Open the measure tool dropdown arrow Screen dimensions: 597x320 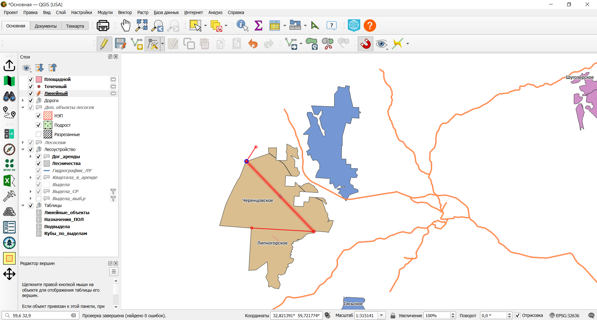point(305,26)
